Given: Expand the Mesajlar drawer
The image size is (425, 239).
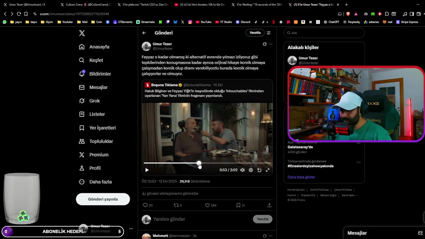Looking at the screenshot, I should coord(357,233).
